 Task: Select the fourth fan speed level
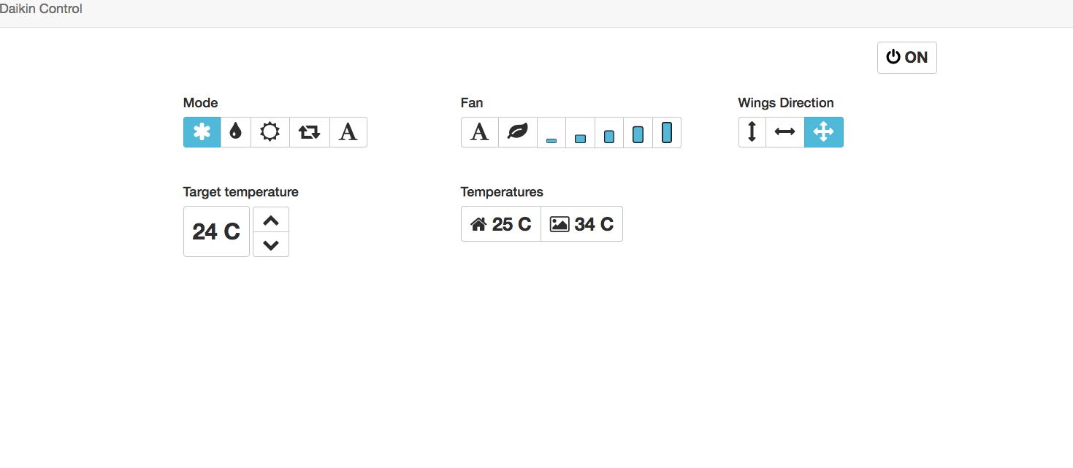(x=638, y=133)
